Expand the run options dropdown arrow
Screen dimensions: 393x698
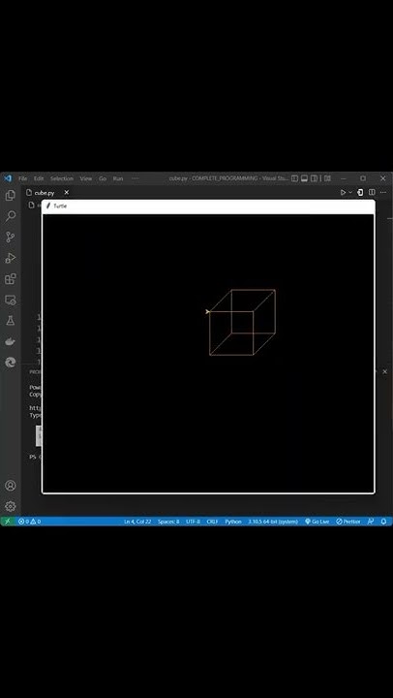pyautogui.click(x=350, y=192)
